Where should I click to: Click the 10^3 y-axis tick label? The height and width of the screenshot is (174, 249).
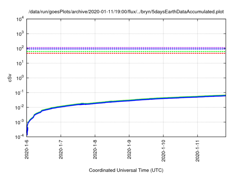[20, 34]
